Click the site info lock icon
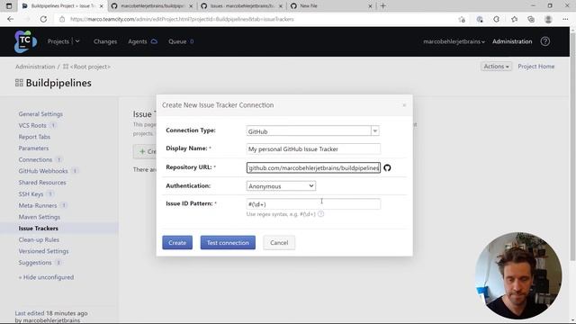 62,19
